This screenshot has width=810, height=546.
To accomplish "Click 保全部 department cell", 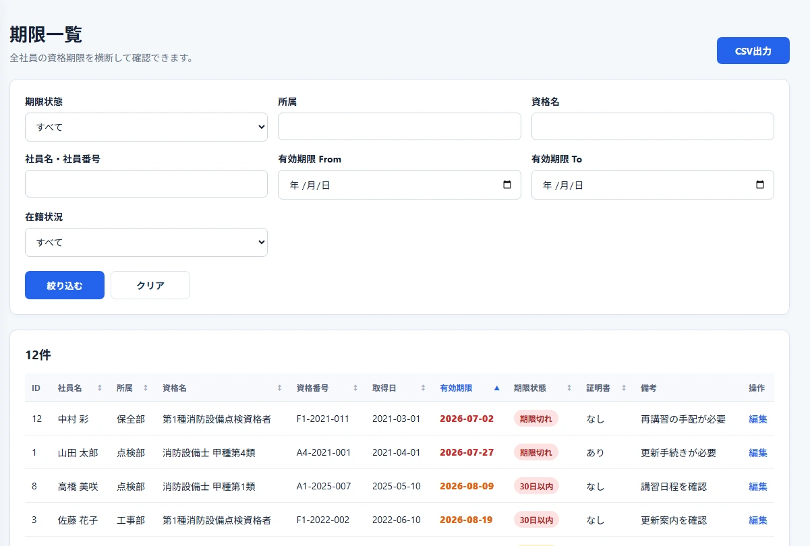I will tap(131, 419).
